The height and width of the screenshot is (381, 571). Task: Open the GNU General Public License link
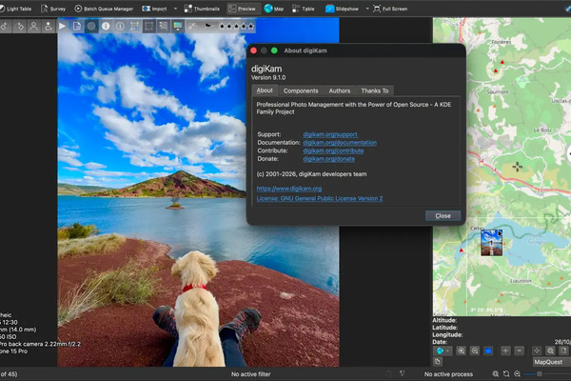320,198
